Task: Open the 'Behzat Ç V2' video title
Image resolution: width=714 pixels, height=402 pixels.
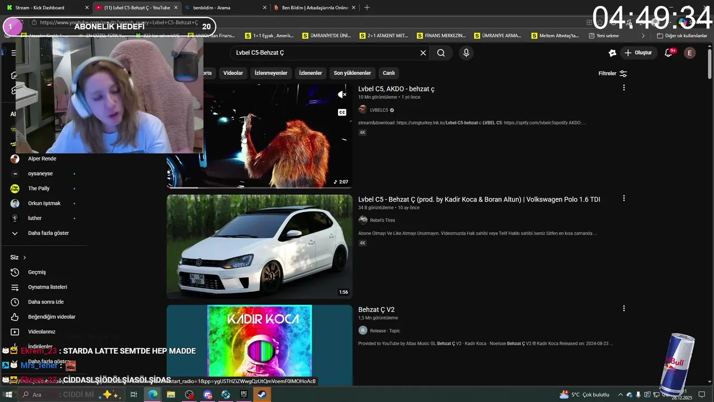Action: pos(377,309)
